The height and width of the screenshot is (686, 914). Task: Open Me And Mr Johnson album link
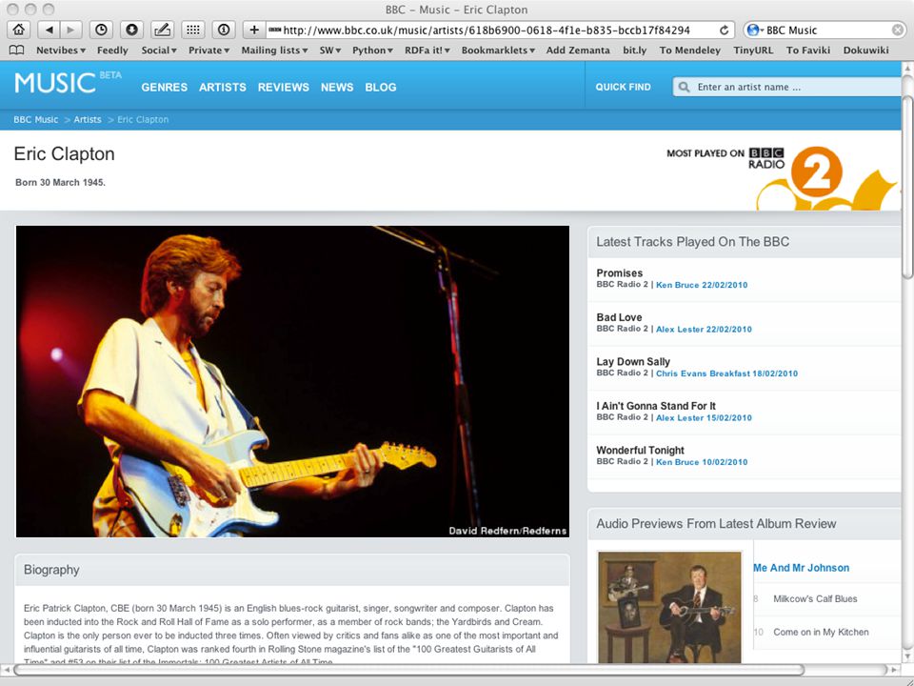(x=802, y=568)
